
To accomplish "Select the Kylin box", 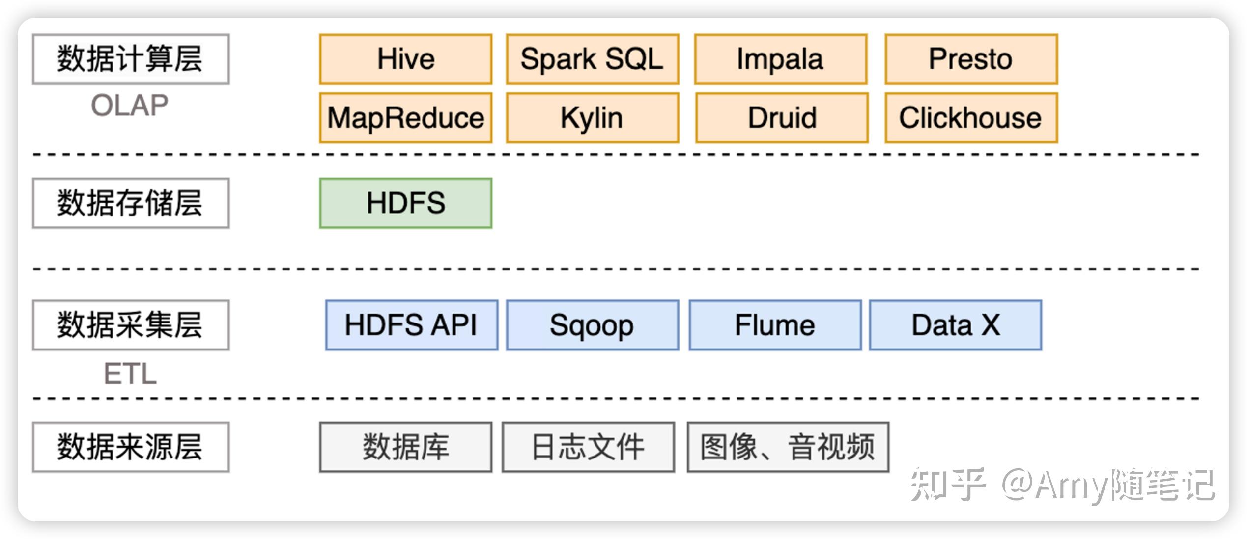I will [593, 118].
